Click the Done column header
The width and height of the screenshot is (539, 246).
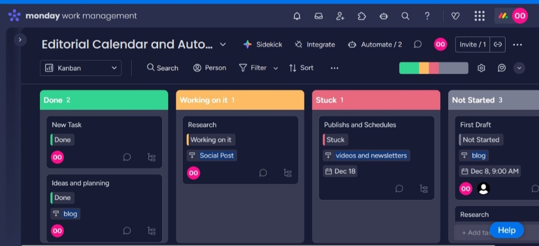pyautogui.click(x=104, y=100)
